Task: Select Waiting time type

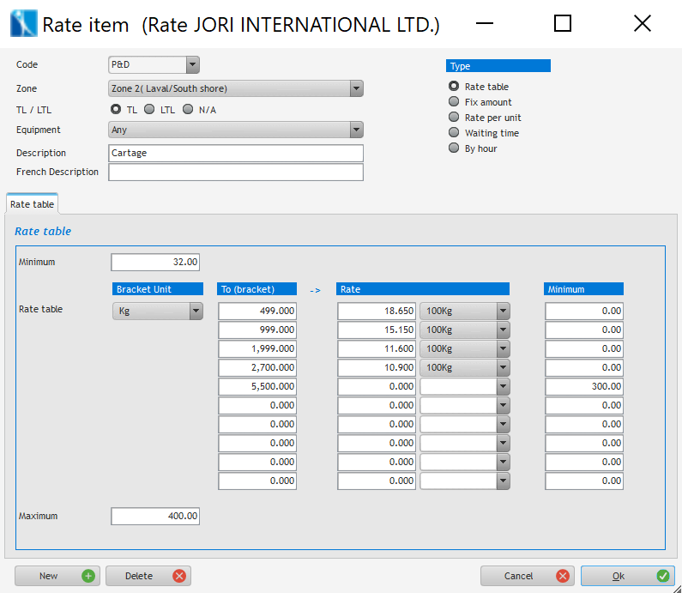Action: (x=454, y=133)
